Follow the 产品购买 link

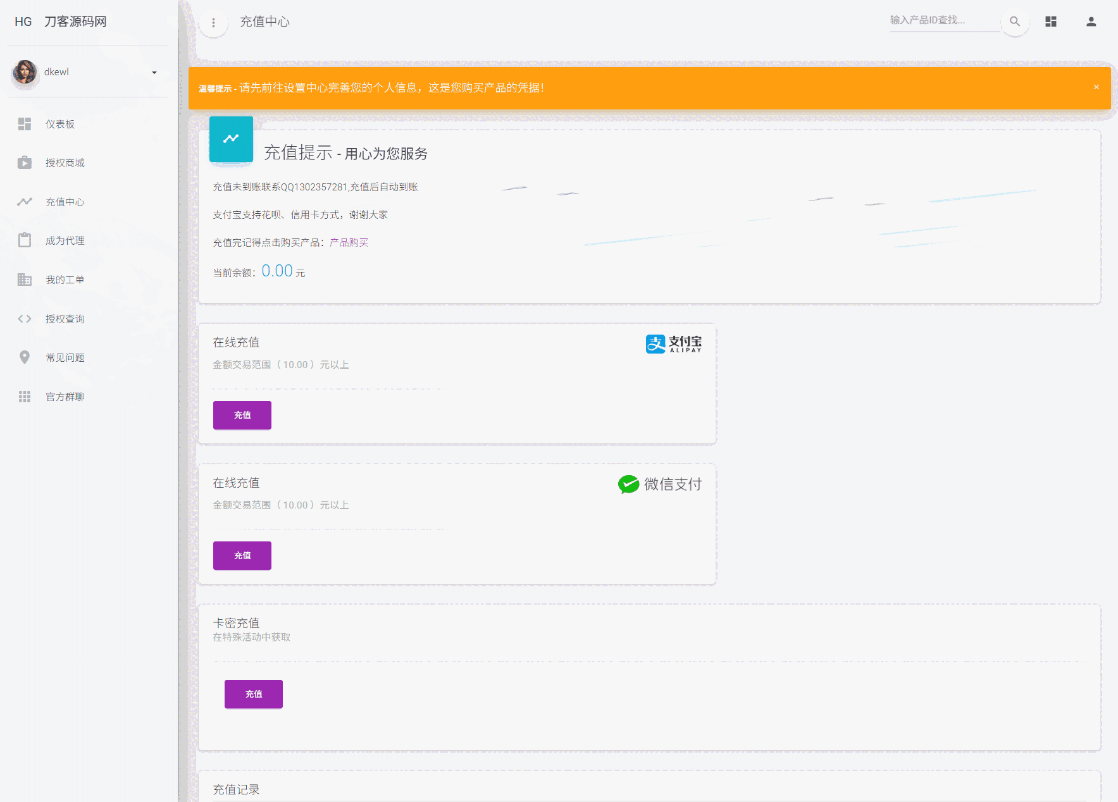coord(349,242)
